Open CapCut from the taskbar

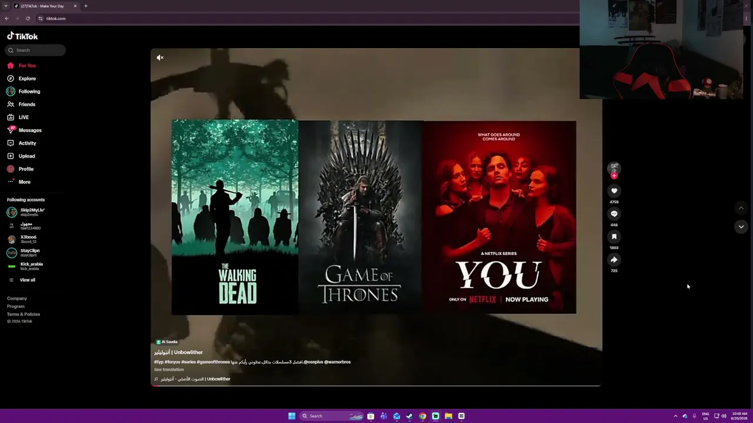461,416
